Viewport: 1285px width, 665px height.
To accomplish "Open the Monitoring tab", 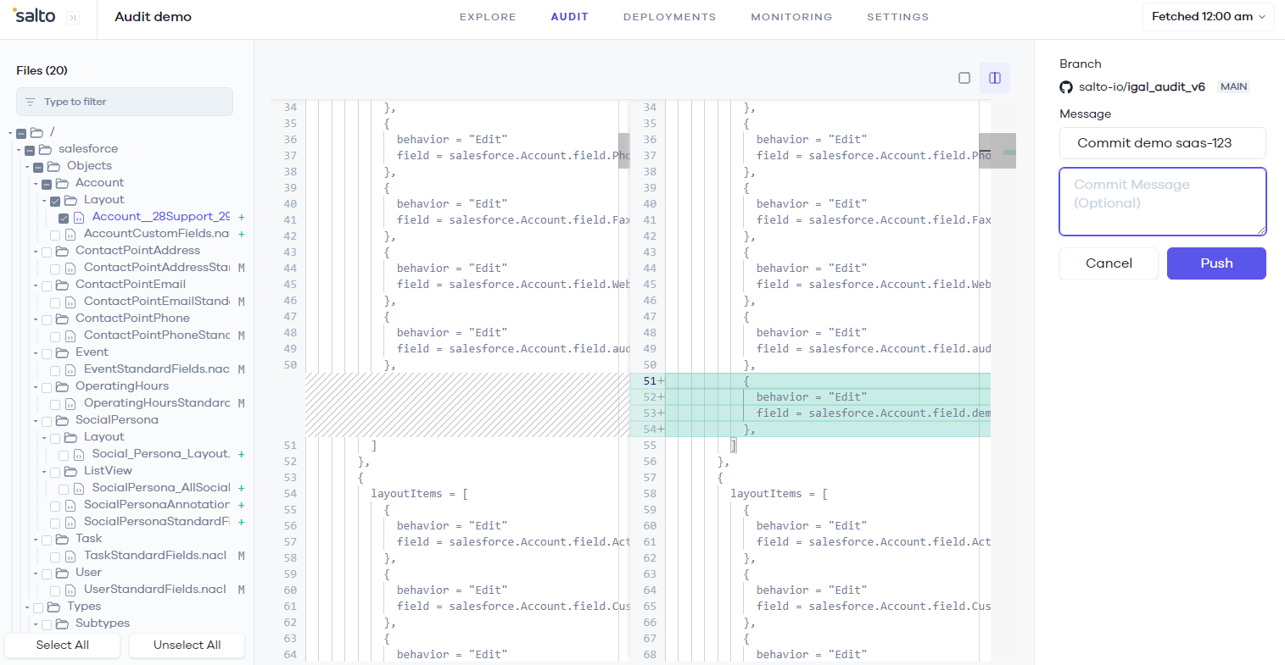I will [x=791, y=17].
